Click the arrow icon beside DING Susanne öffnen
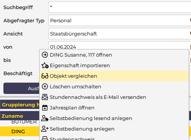The image size is (191, 140). pyautogui.click(x=45, y=55)
